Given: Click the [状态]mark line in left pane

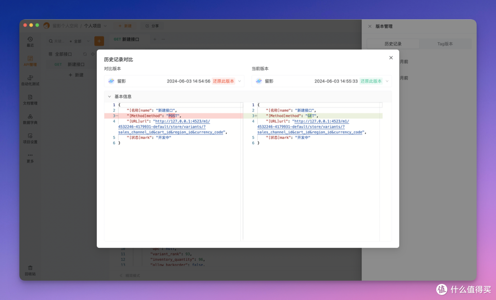Looking at the screenshot, I should point(149,138).
